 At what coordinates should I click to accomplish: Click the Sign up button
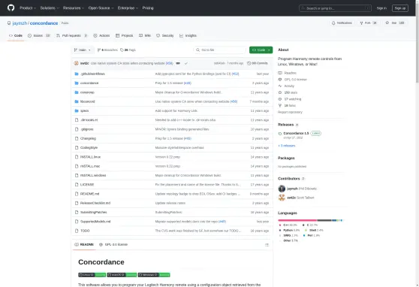(400, 8)
